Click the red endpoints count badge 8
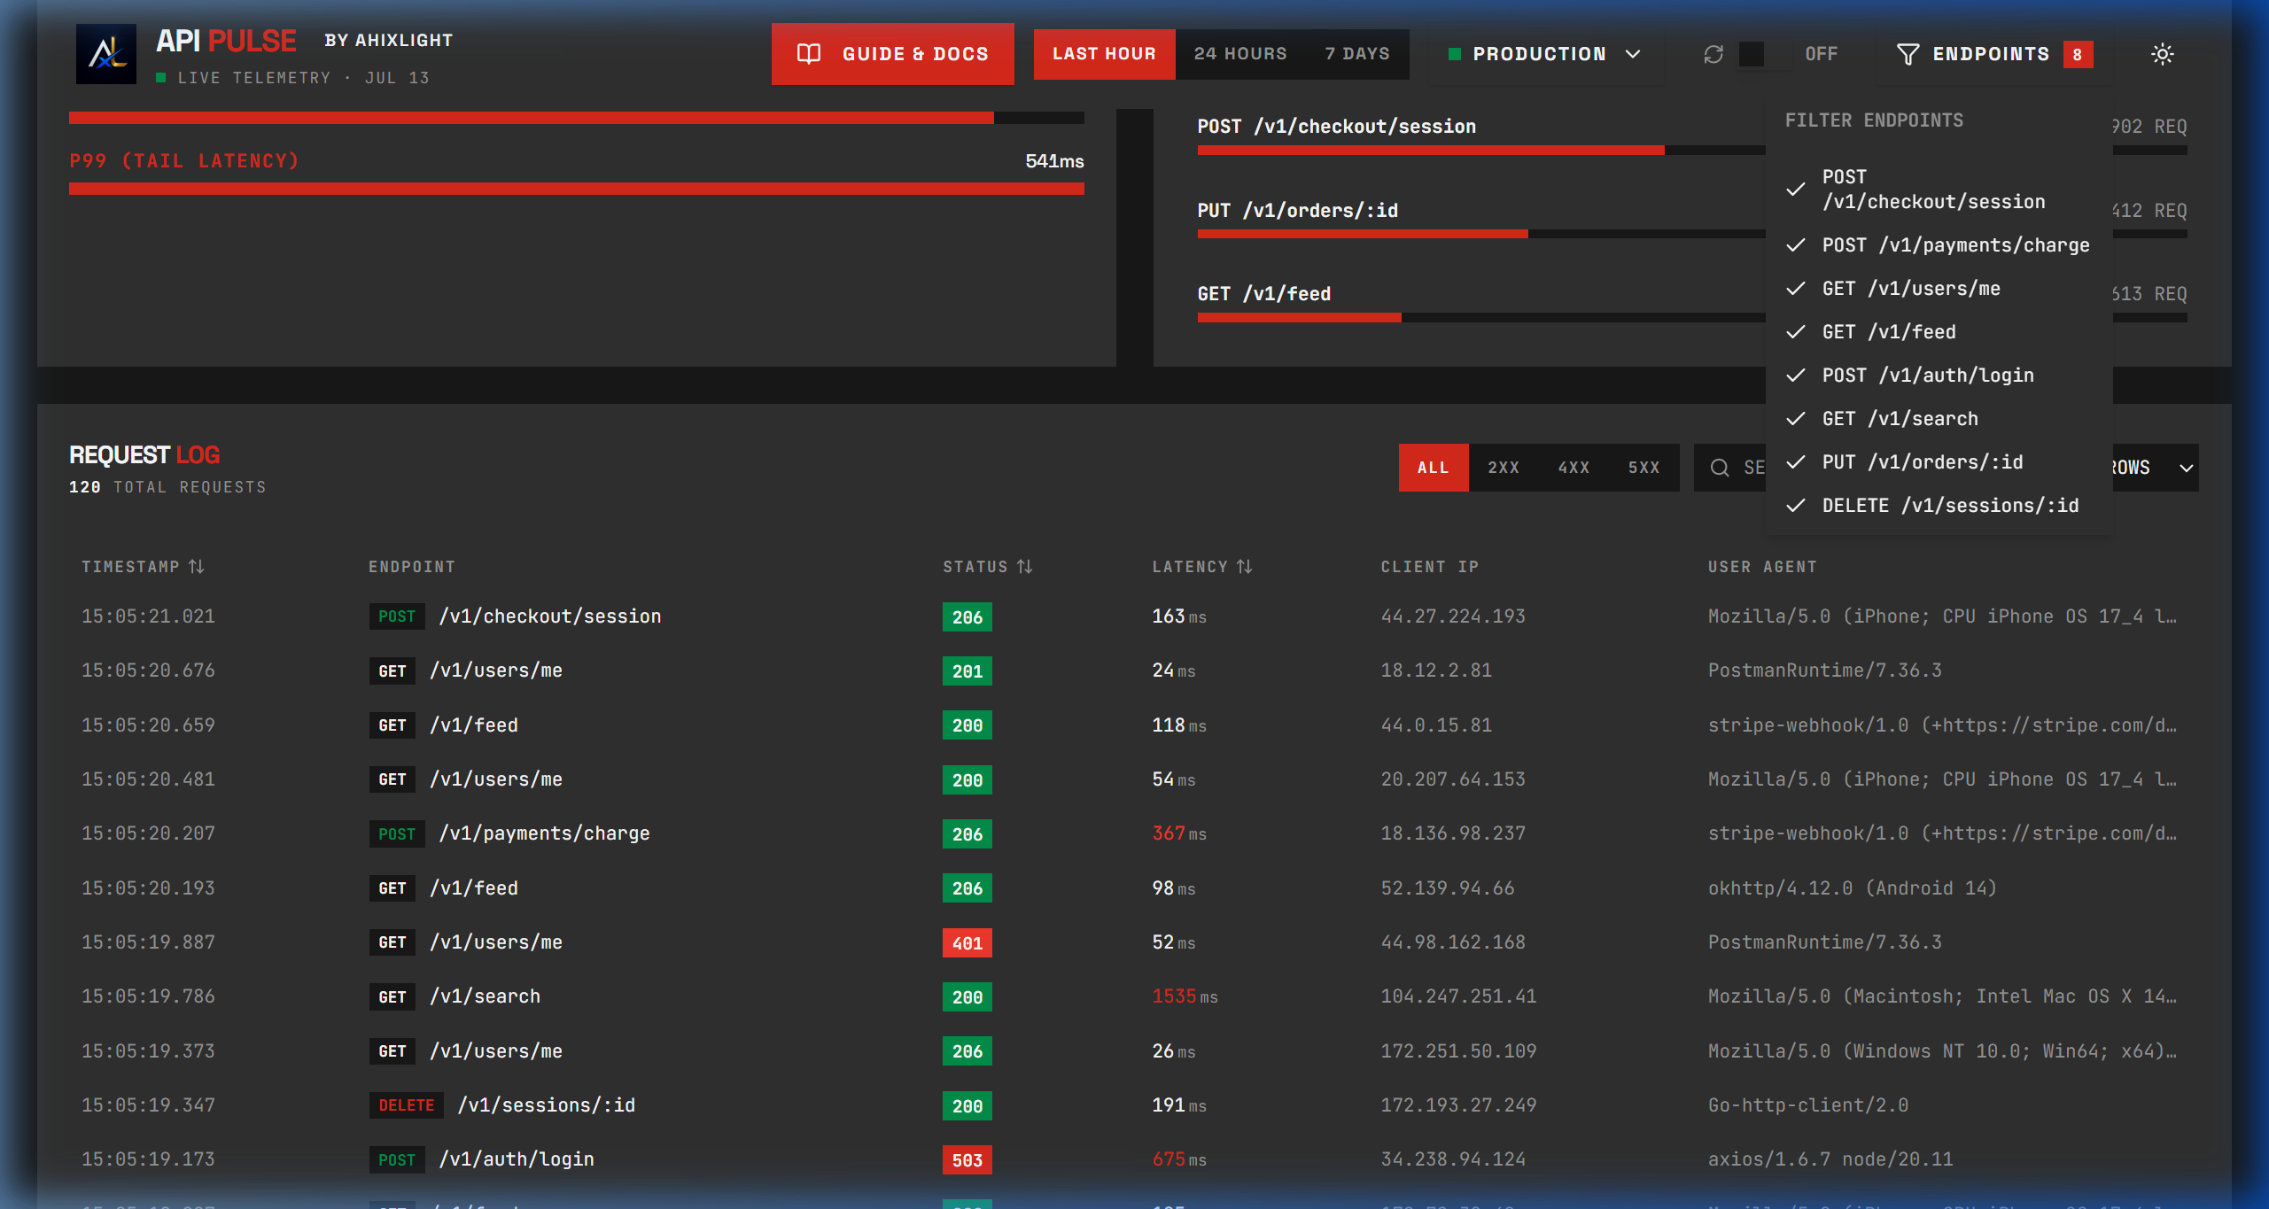 2078,54
